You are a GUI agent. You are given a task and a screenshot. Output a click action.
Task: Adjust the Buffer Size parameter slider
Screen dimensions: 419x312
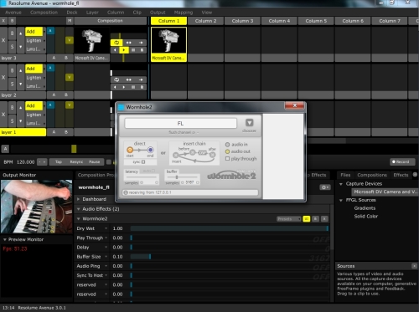pyautogui.click(x=230, y=257)
